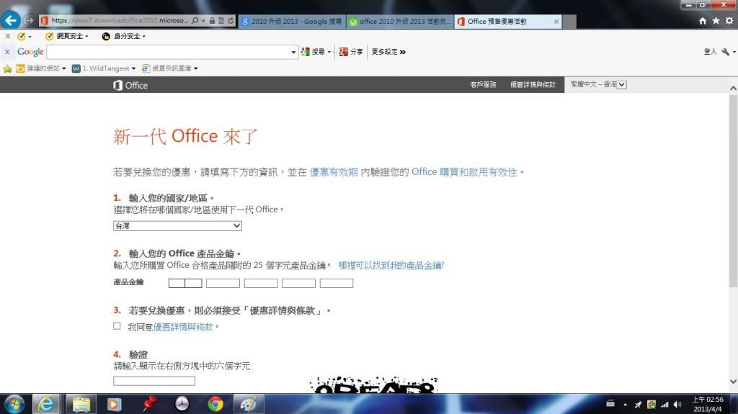Click the page vertical scrollbar thumb
This screenshot has height=414, width=738.
point(733,191)
